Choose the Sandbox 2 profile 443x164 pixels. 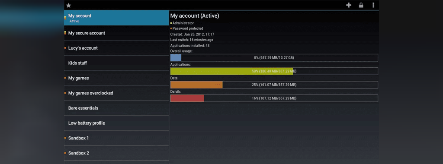(116, 153)
